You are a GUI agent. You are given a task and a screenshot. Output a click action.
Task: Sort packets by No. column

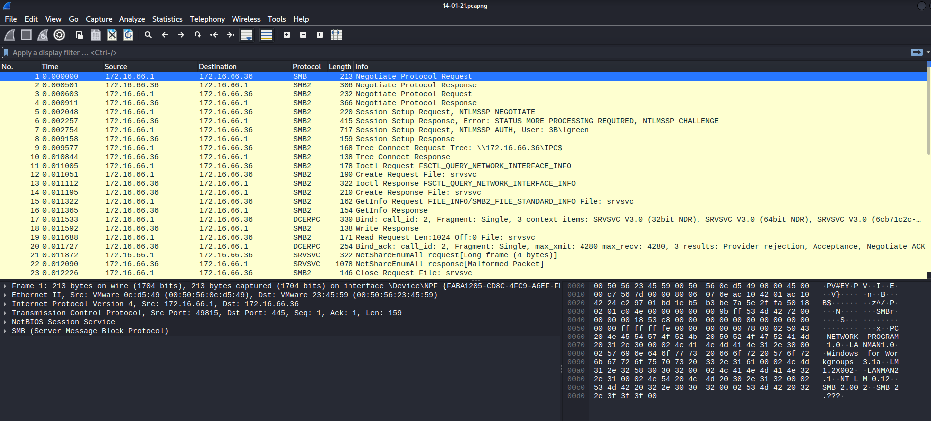tap(20, 67)
